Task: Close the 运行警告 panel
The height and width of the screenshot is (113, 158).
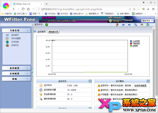Action: [x=148, y=81]
